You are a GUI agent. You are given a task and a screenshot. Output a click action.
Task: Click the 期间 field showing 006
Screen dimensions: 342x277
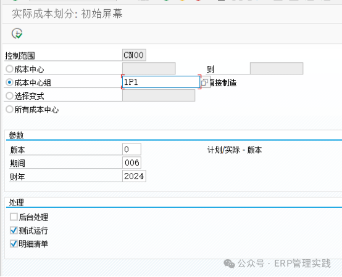click(x=131, y=163)
